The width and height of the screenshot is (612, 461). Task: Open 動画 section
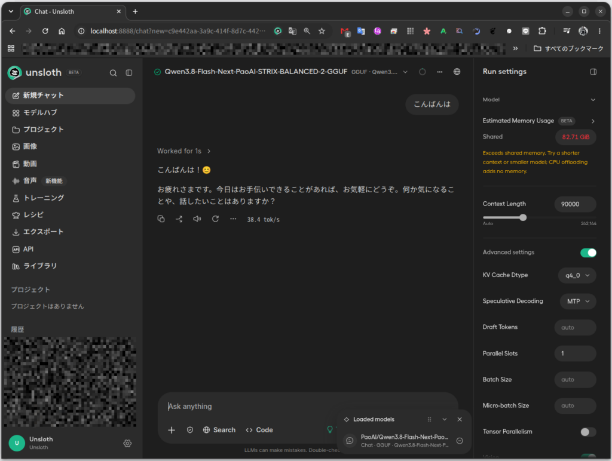(71, 164)
